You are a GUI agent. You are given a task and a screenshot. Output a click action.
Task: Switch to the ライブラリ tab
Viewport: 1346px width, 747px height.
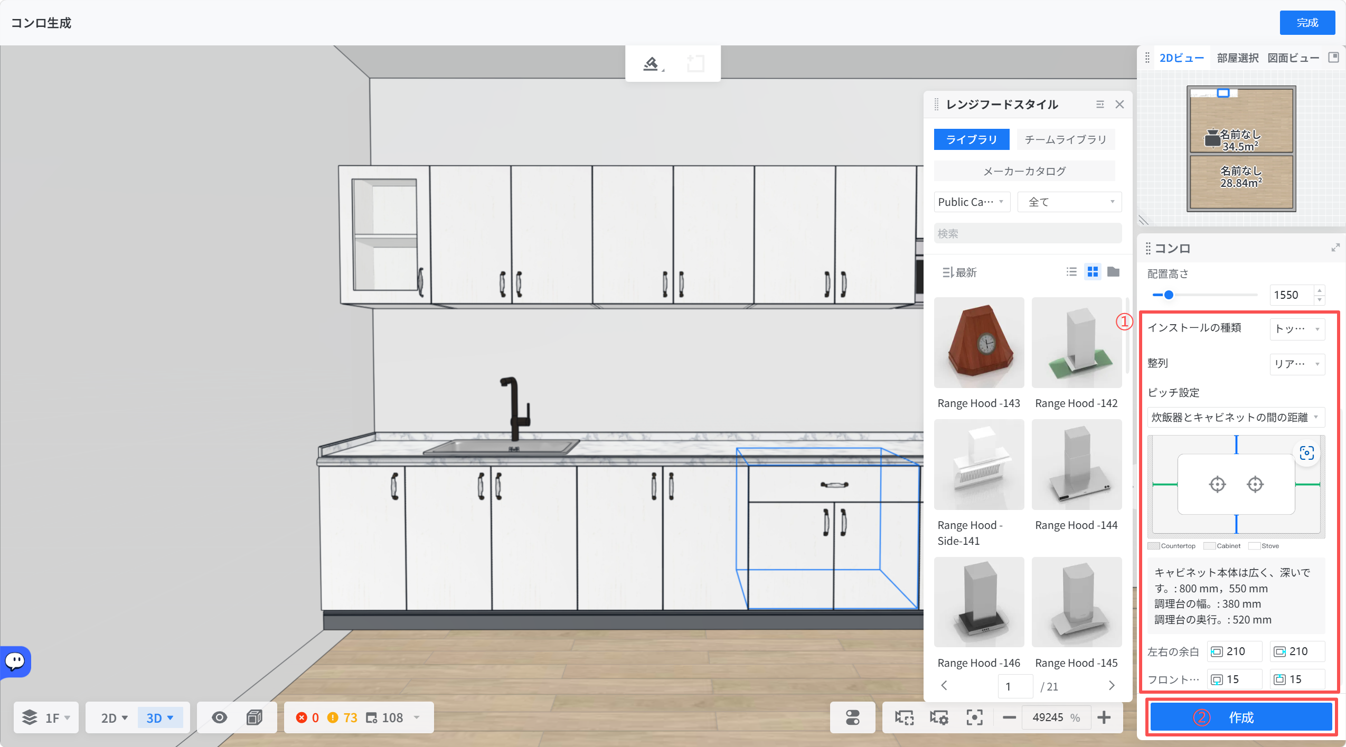click(x=972, y=139)
